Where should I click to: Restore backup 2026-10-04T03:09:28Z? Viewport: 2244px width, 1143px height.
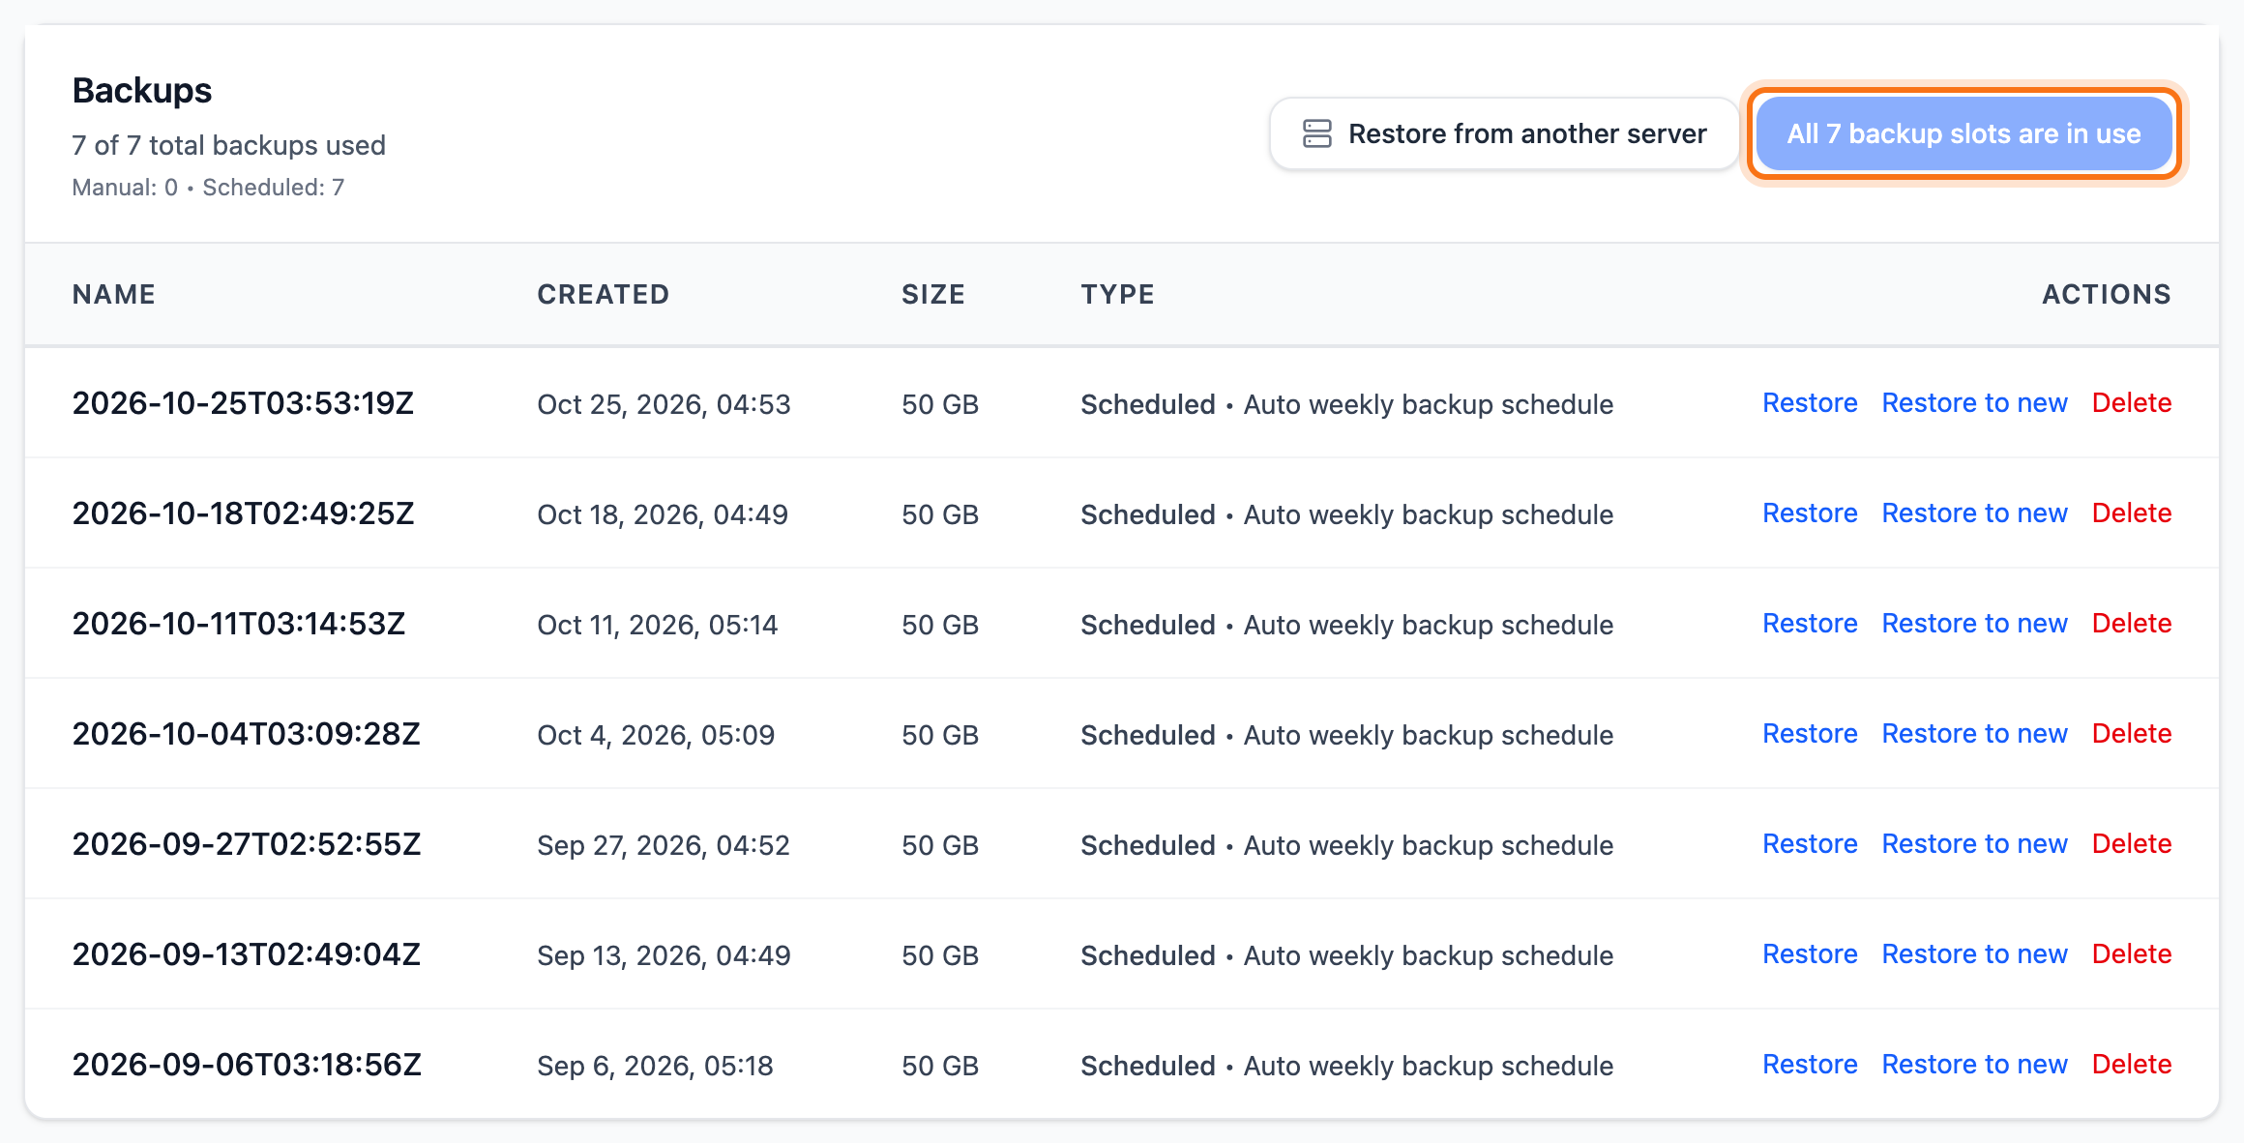tap(1810, 734)
